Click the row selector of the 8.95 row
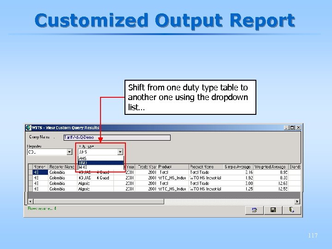The height and width of the screenshot is (249, 332). 30,172
